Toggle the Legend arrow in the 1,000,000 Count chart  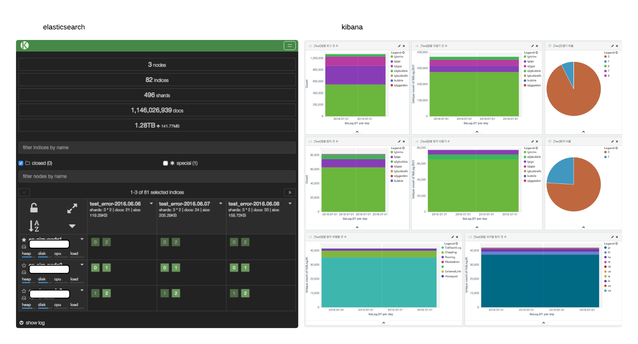coord(403,52)
